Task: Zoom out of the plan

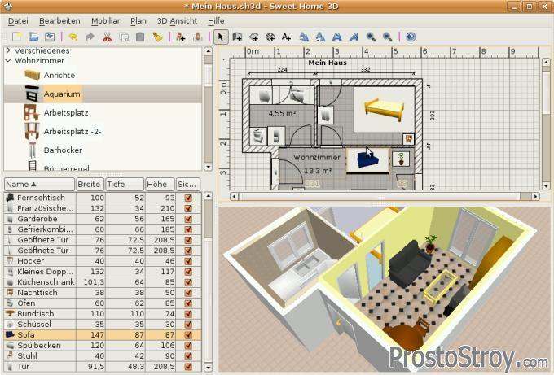Action: coord(388,37)
